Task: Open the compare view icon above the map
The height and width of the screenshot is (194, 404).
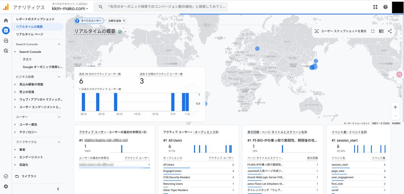Action: tap(381, 31)
